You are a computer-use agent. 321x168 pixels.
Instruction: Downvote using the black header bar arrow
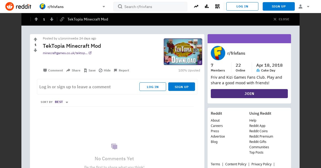tap(52, 19)
